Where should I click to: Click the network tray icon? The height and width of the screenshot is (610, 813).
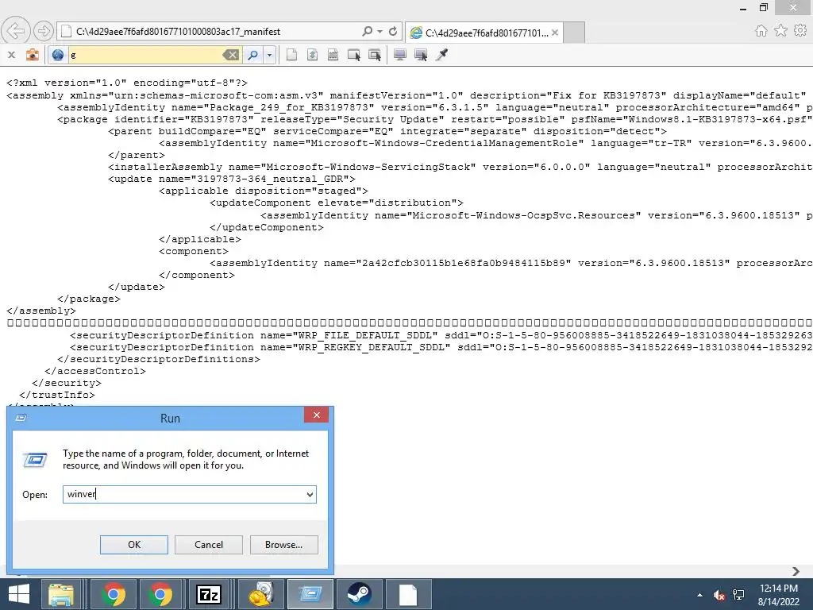click(x=738, y=595)
